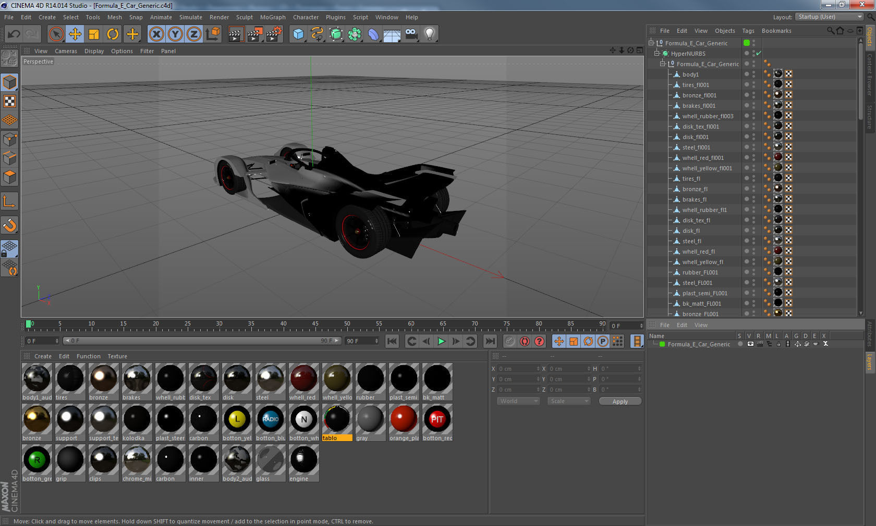Select the plast_semi_FL001 object
This screenshot has width=876, height=526.
coord(704,293)
